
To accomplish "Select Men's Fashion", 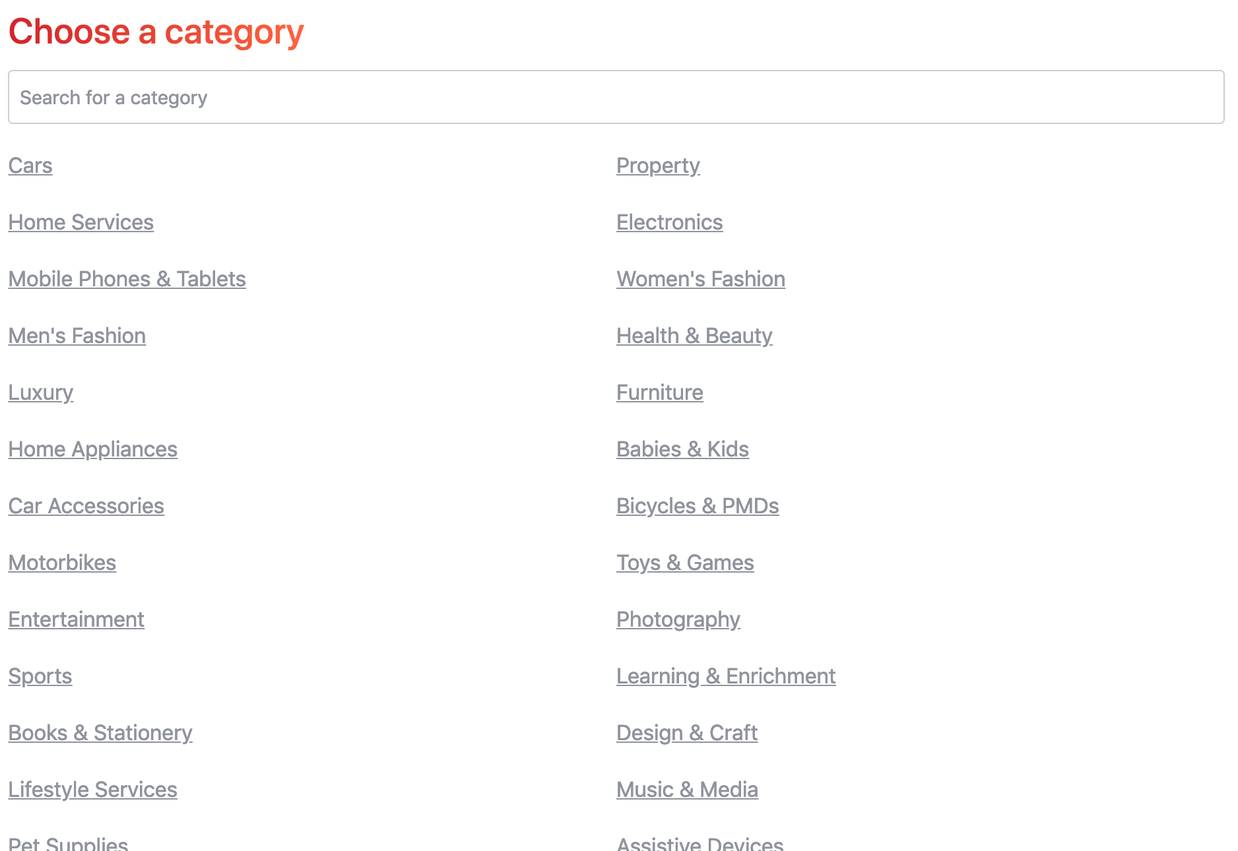I will click(77, 336).
